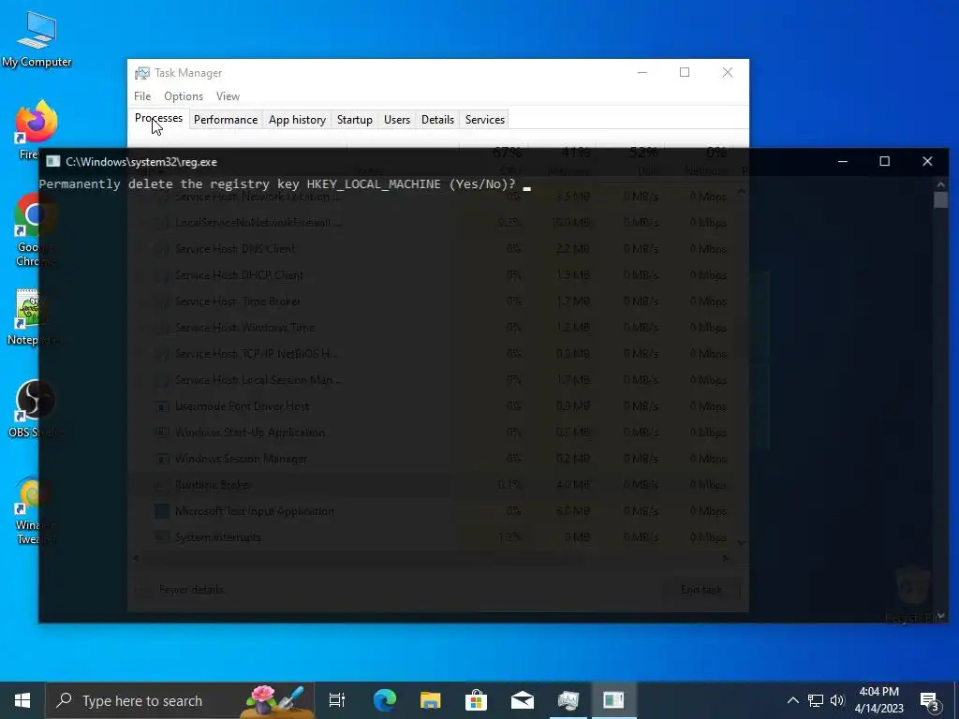The image size is (959, 719).
Task: Close the reg.exe console window
Action: click(x=927, y=161)
